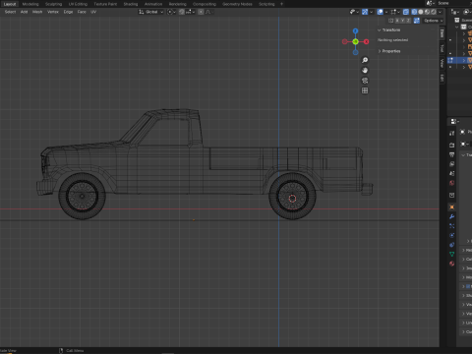Screen dimensions: 472x354
Task: Switch perspective/orthographic with the grid icon
Action: click(365, 90)
